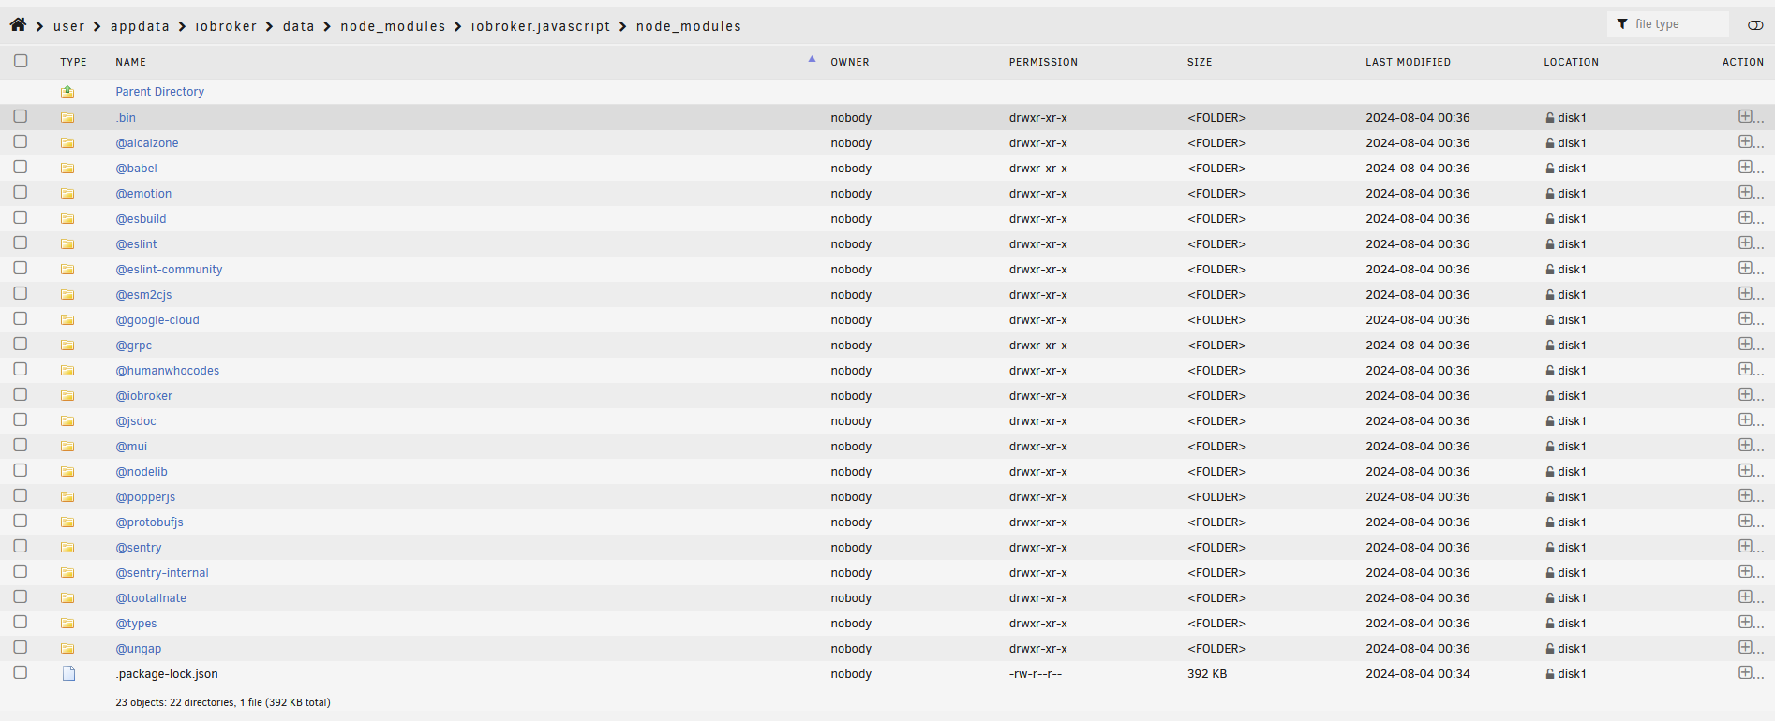
Task: Click the folder icon beside @ungap
Action: tap(67, 649)
